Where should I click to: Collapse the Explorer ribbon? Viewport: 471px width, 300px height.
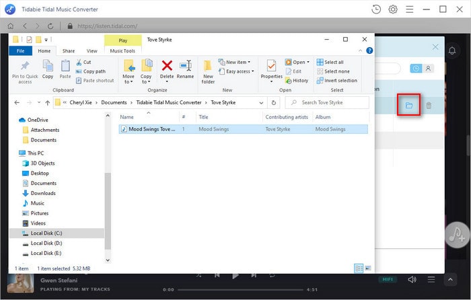pos(360,50)
